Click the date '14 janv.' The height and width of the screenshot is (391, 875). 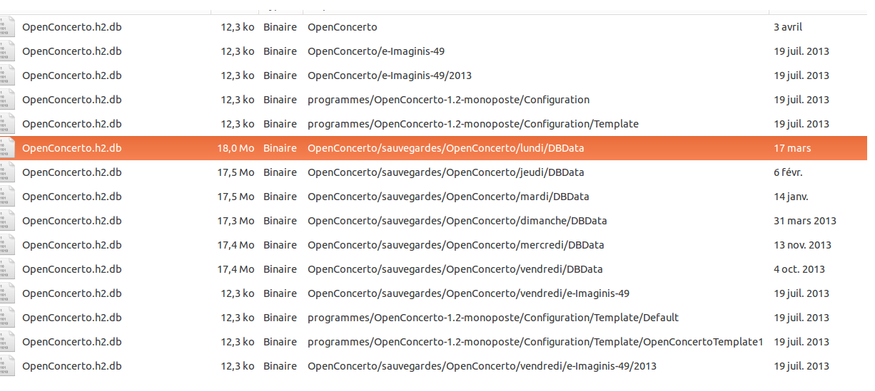tap(791, 197)
